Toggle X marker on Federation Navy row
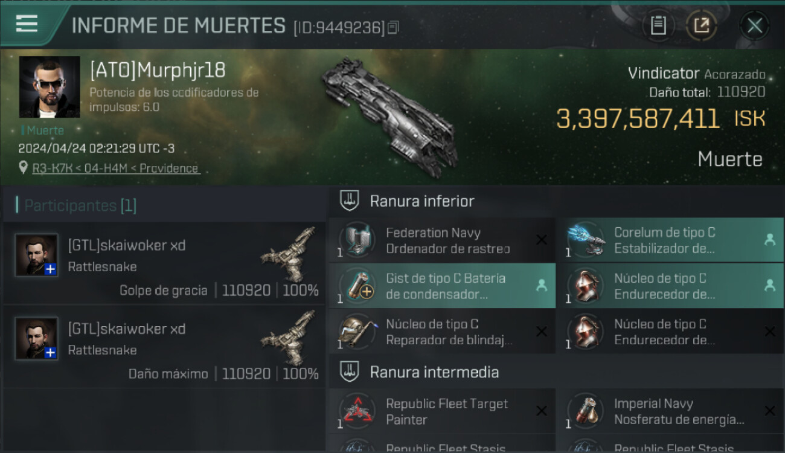 [x=541, y=240]
